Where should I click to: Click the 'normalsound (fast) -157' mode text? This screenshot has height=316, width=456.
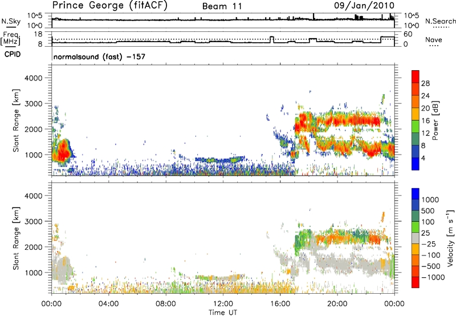pyautogui.click(x=99, y=56)
